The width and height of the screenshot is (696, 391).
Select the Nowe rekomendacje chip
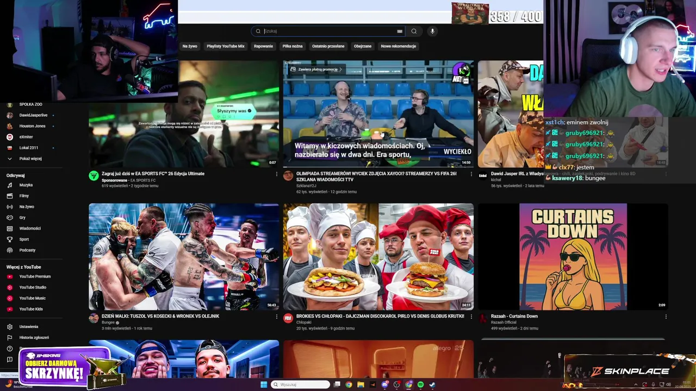(399, 46)
